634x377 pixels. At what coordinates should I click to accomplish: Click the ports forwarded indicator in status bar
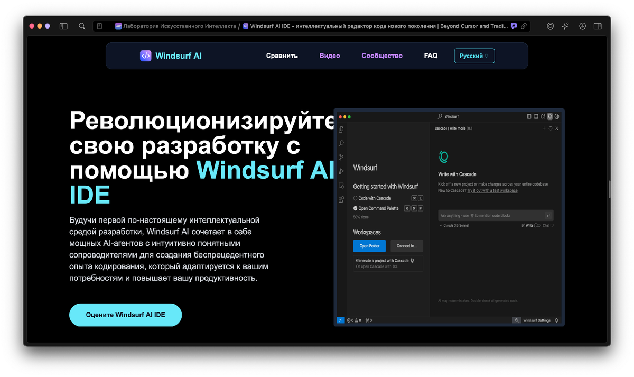(368, 320)
